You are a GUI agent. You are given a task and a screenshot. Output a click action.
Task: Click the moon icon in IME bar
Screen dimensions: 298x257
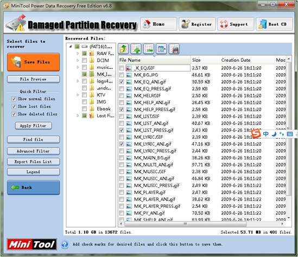click(x=274, y=134)
